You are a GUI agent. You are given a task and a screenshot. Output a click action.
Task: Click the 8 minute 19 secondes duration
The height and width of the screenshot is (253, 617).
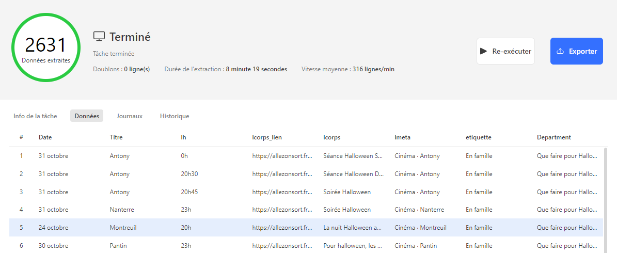coord(257,69)
